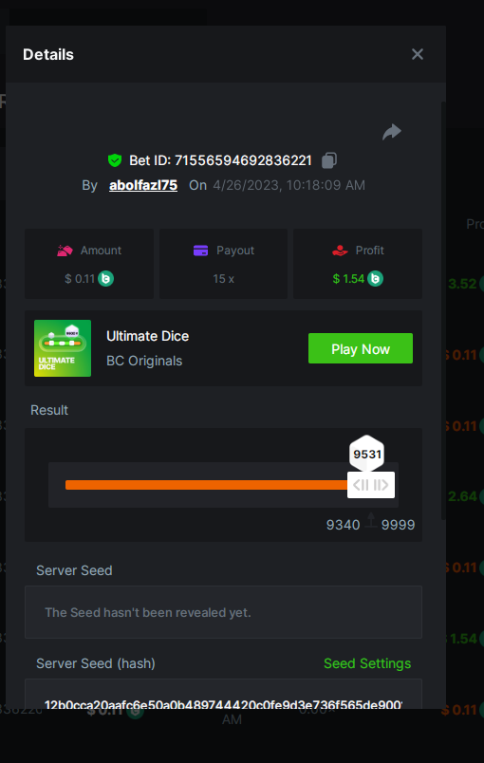Copy the Bet ID with copy icon
Image resolution: width=484 pixels, height=763 pixels.
click(x=329, y=160)
